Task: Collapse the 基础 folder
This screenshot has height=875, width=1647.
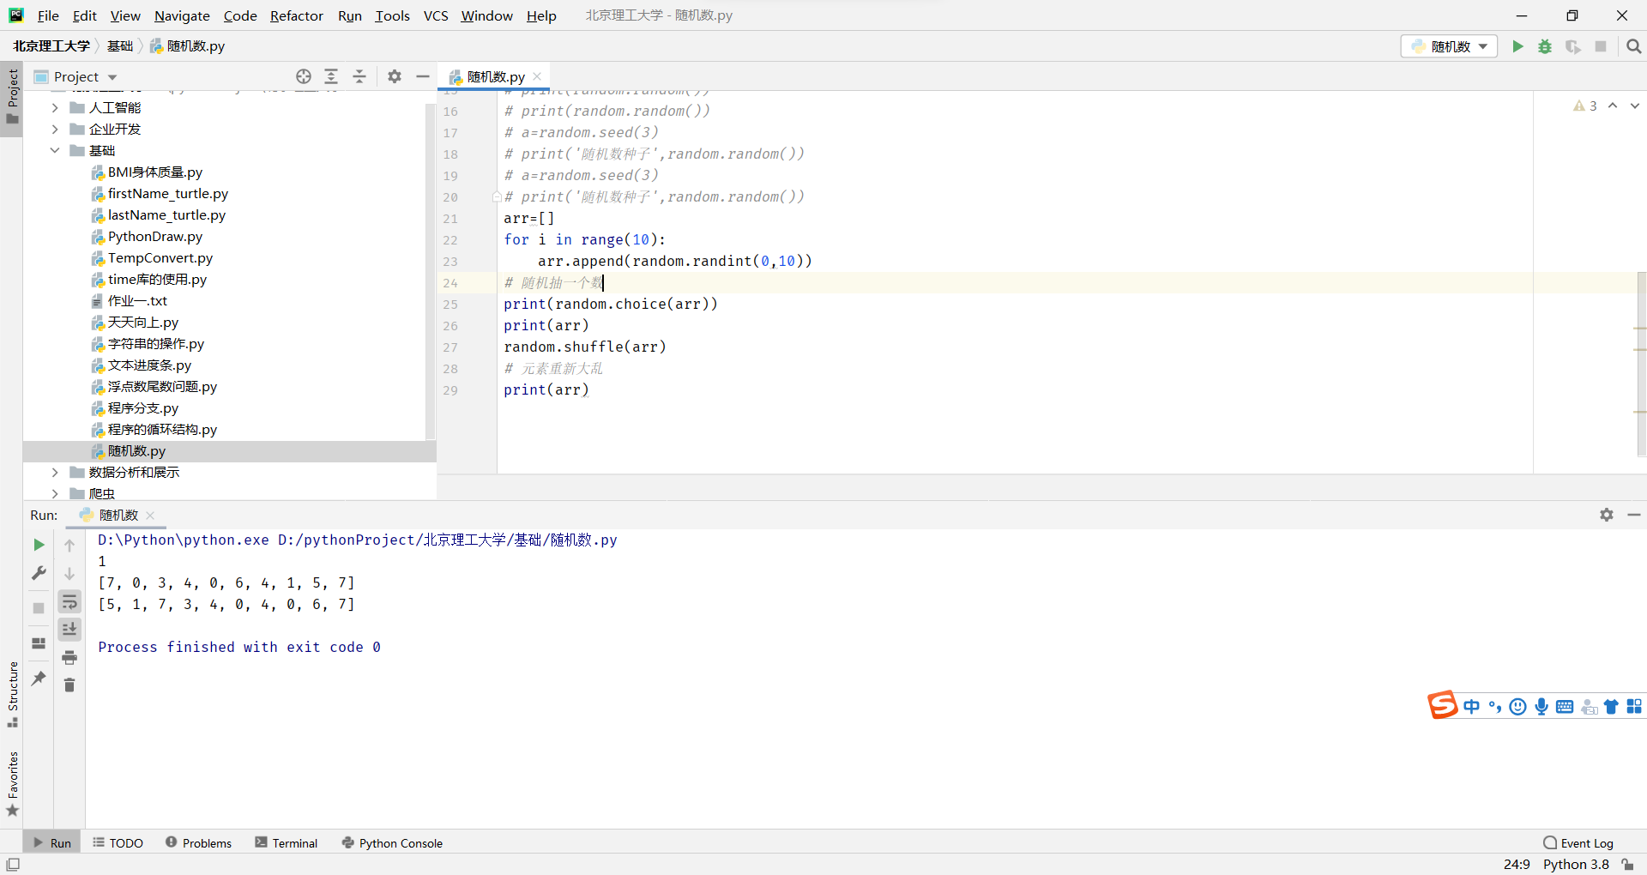Action: tap(55, 150)
